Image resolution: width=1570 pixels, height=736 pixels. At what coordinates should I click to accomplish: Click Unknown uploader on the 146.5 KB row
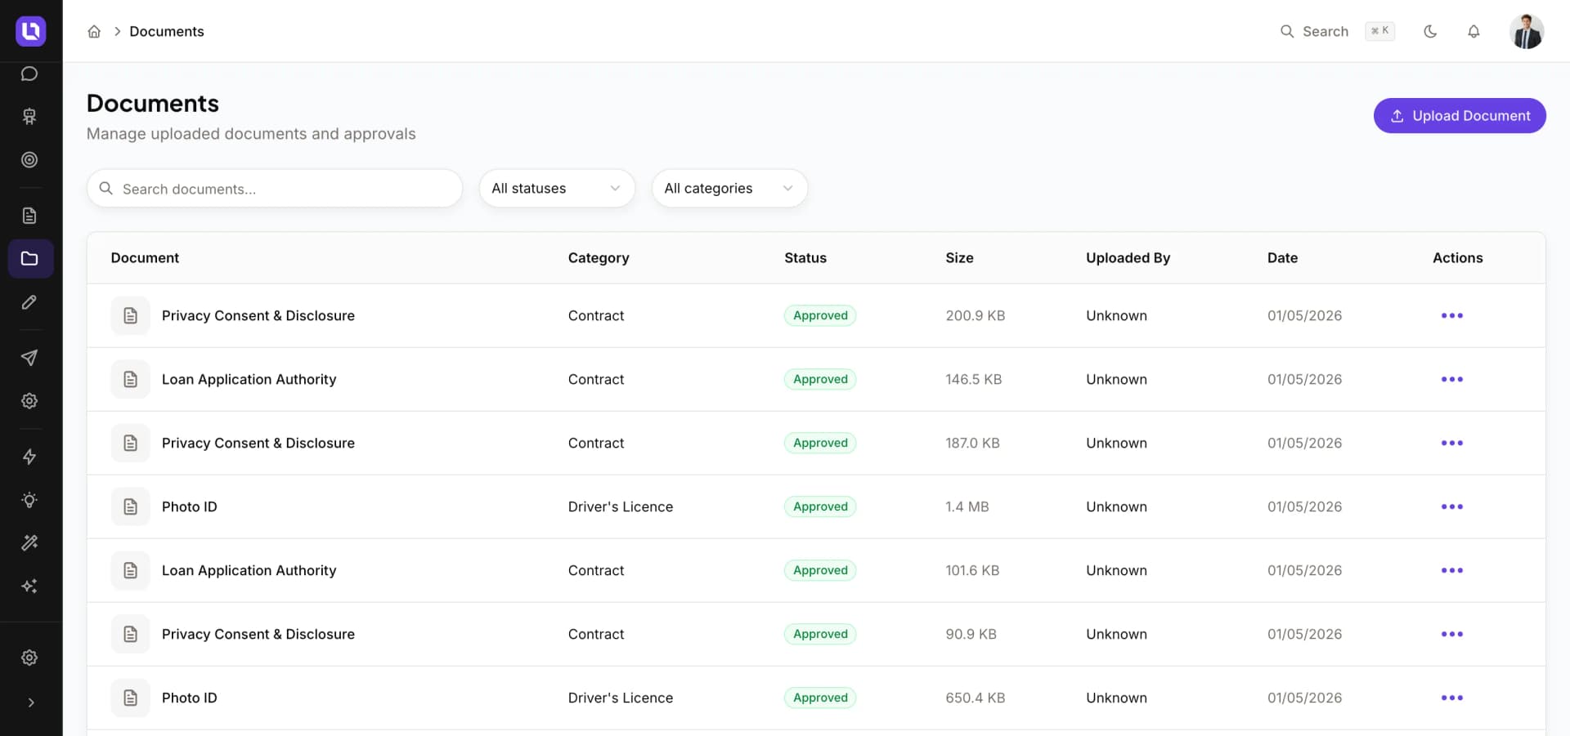(x=1116, y=379)
